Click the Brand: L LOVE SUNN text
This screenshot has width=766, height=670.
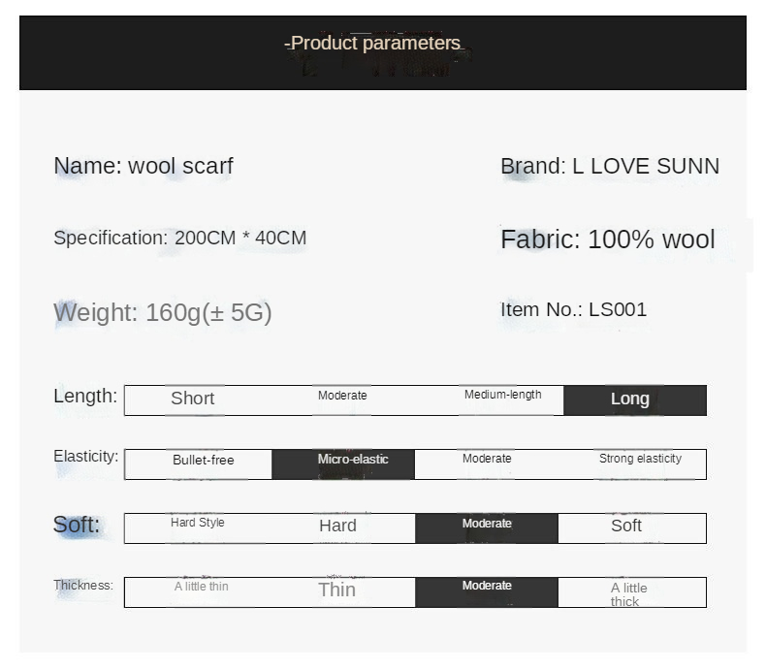(610, 166)
